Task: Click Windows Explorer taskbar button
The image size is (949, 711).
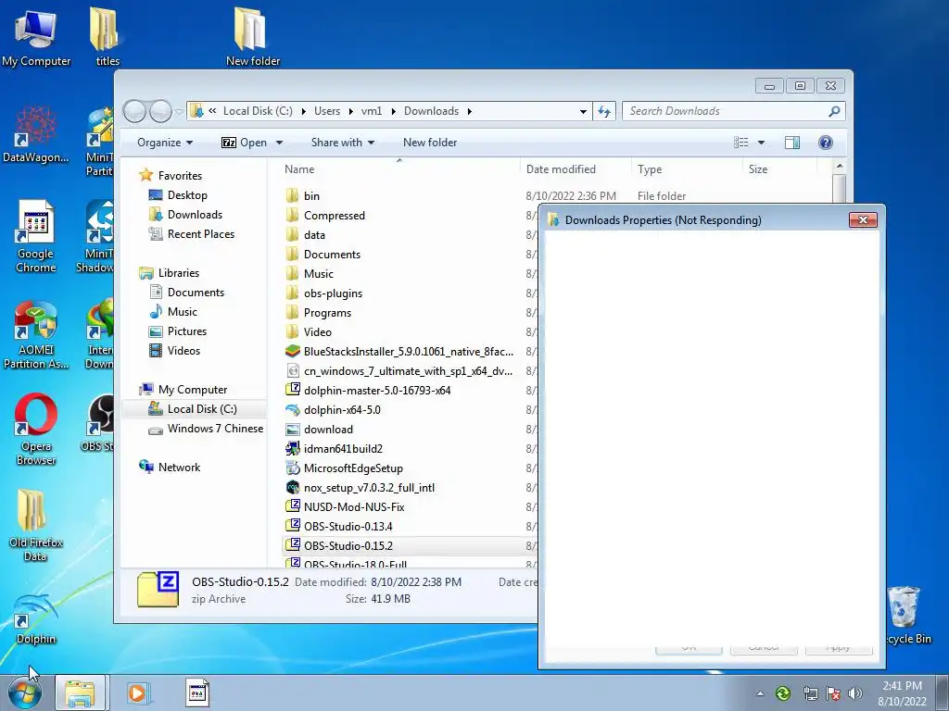Action: [x=81, y=692]
